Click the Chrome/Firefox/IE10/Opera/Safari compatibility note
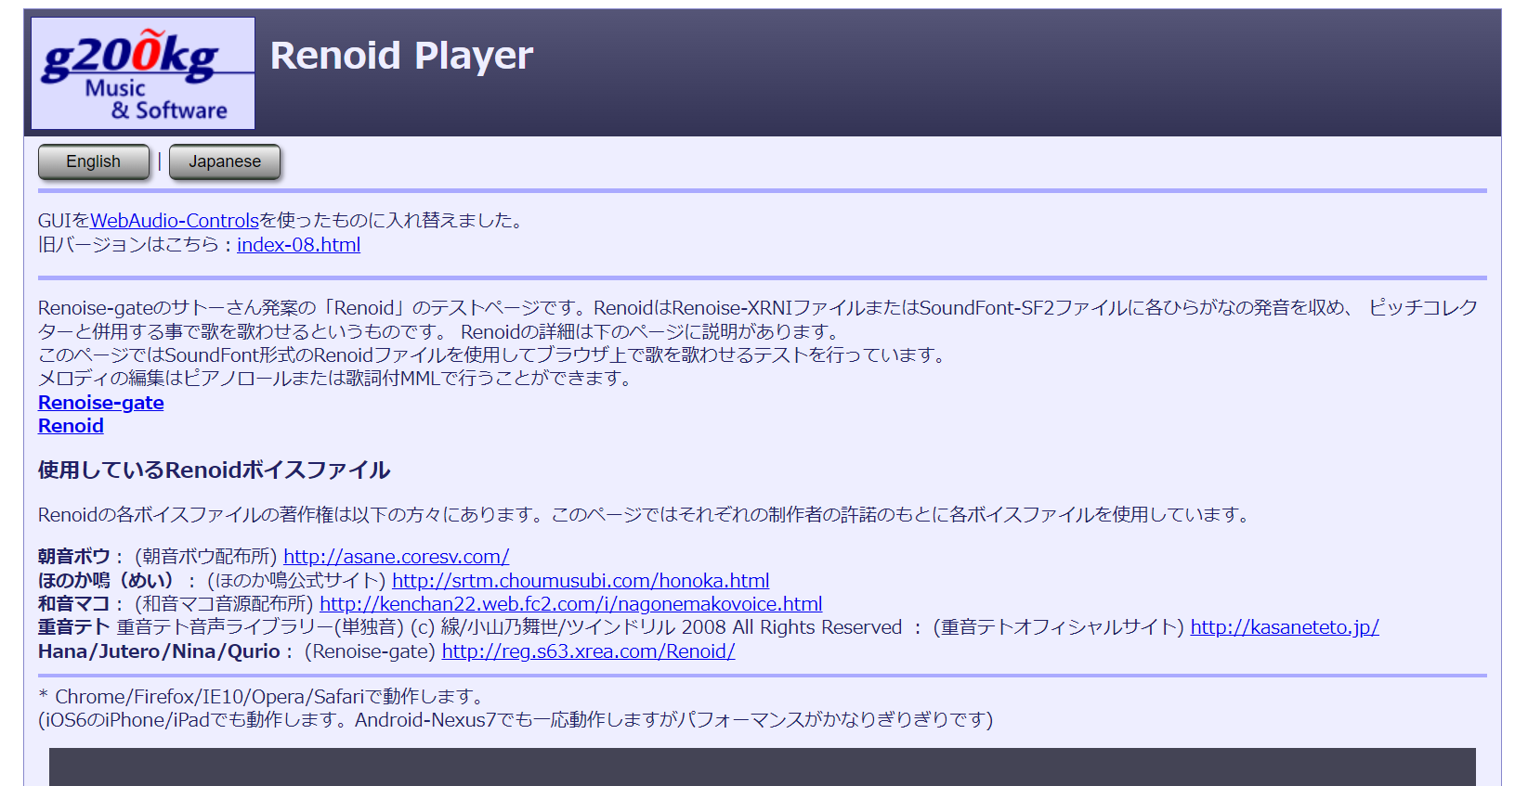The height and width of the screenshot is (786, 1528). [x=261, y=697]
